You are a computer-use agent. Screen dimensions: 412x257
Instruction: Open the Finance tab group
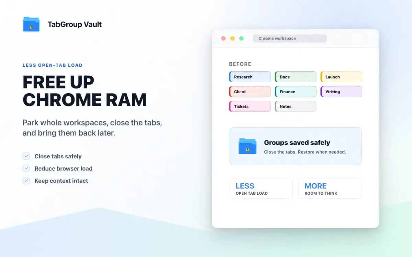(x=296, y=91)
